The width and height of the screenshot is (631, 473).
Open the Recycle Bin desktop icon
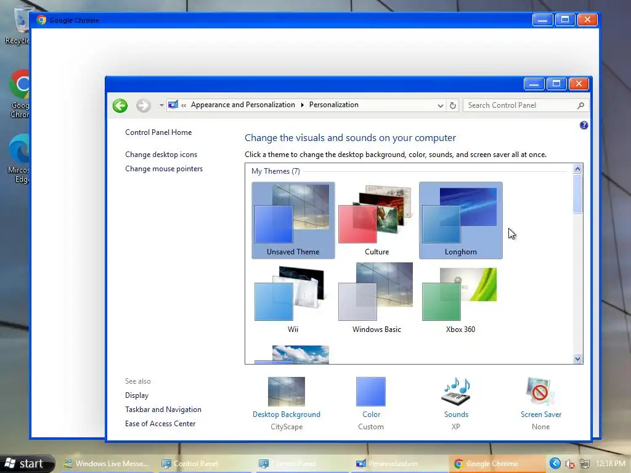coord(17,25)
